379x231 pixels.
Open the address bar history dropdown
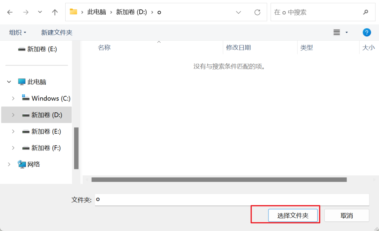tap(238, 12)
